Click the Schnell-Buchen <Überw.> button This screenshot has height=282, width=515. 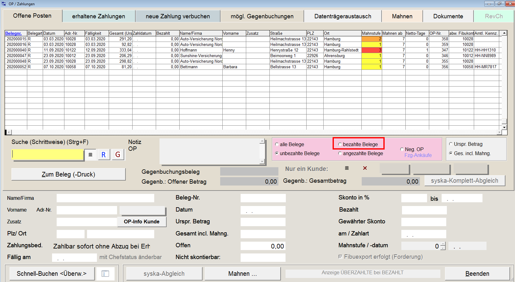51,274
